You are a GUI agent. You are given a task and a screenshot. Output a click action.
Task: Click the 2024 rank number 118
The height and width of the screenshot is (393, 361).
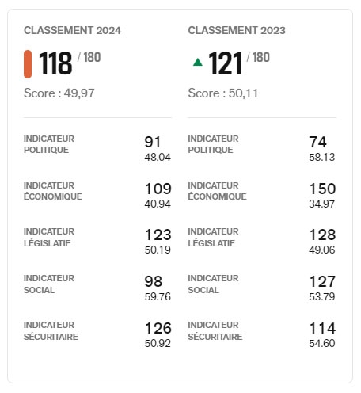pyautogui.click(x=55, y=63)
